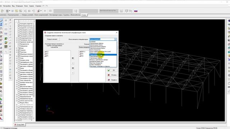230x129 pixels.
Task: Open the monitor icon dropdown arrow in toolbar
Action: [10, 11]
